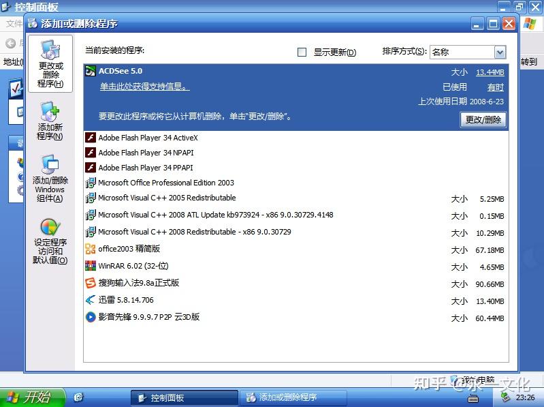Select Microsoft Visual C++ 2005 Redistributable text
Image resolution: width=544 pixels, height=407 pixels.
[167, 198]
